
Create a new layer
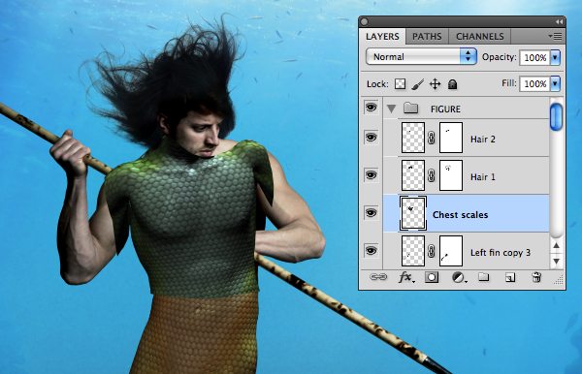[510, 277]
